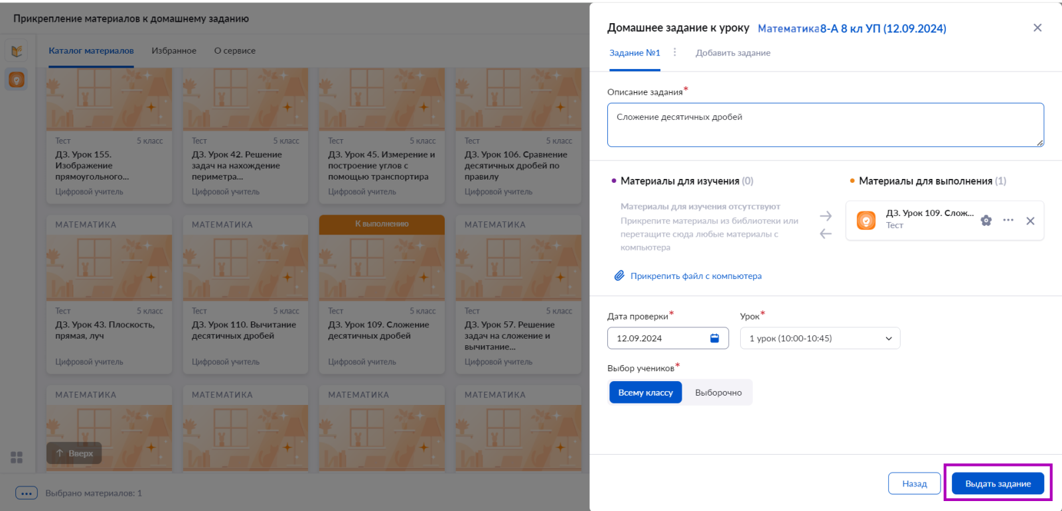Open card ДЗ. Урок 42. Решение задач

click(246, 136)
